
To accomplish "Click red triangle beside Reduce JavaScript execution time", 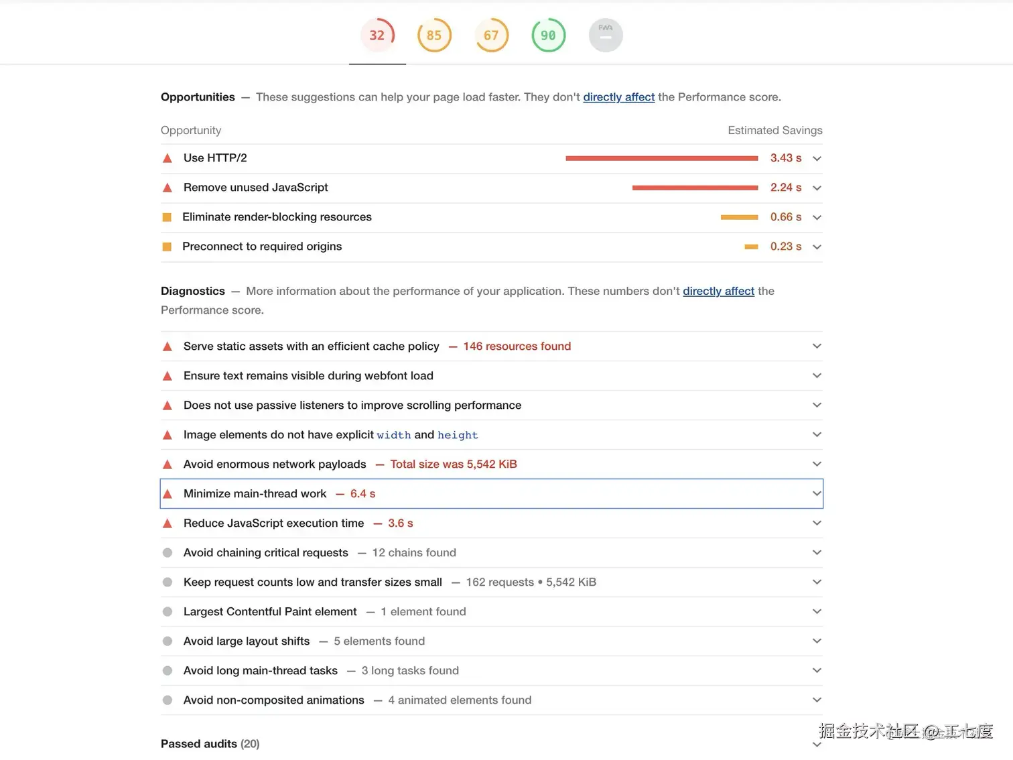I will click(x=167, y=523).
